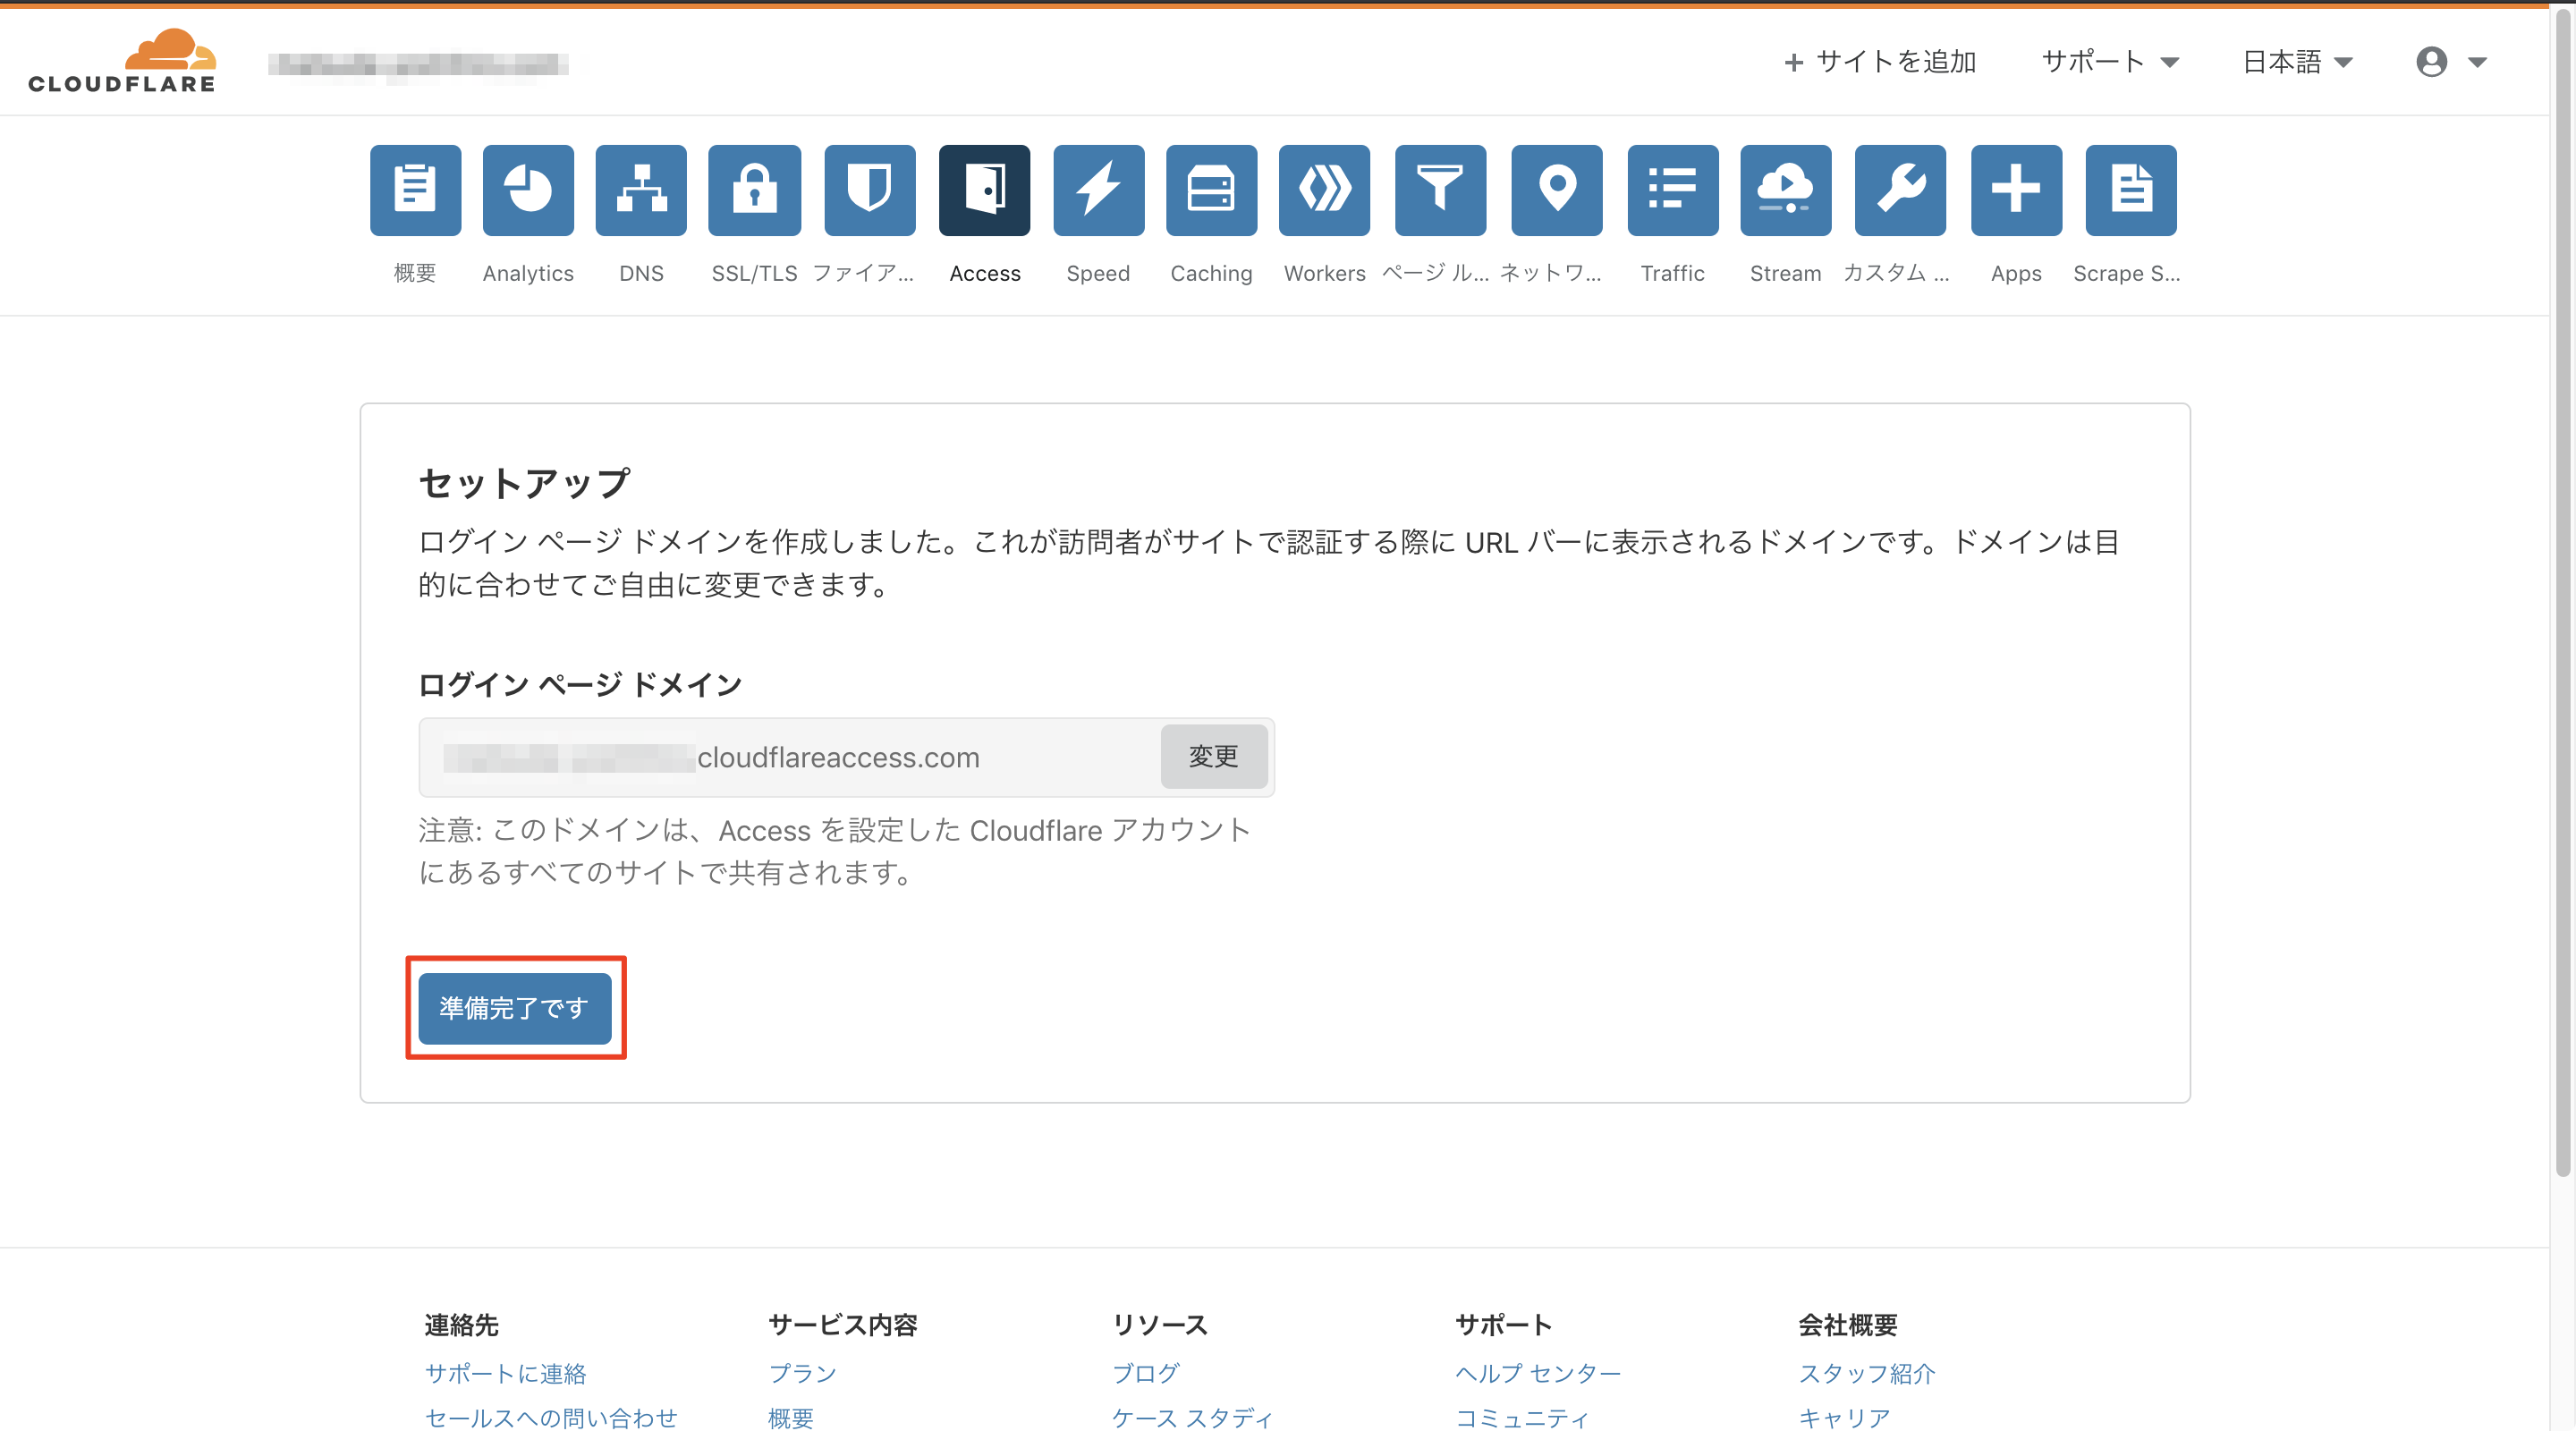Image resolution: width=2576 pixels, height=1431 pixels.
Task: Expand the サポート dropdown menu
Action: click(x=2109, y=62)
